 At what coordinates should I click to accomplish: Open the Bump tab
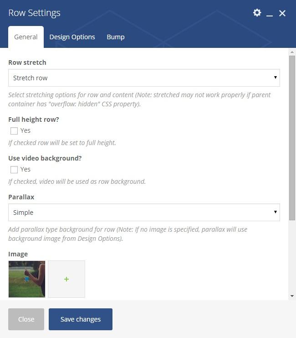116,37
